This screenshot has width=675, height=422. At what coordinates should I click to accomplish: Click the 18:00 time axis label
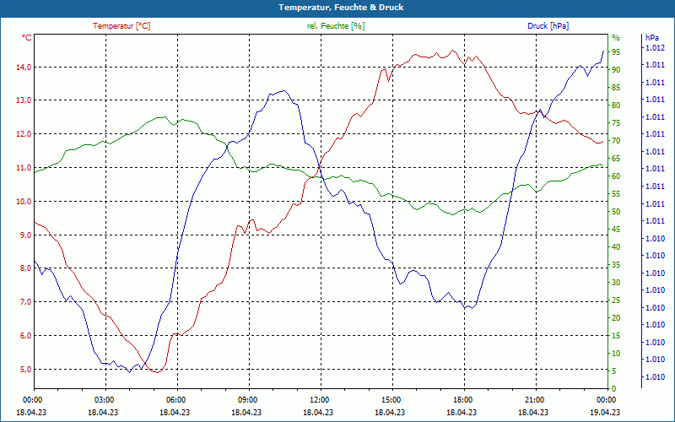(463, 399)
